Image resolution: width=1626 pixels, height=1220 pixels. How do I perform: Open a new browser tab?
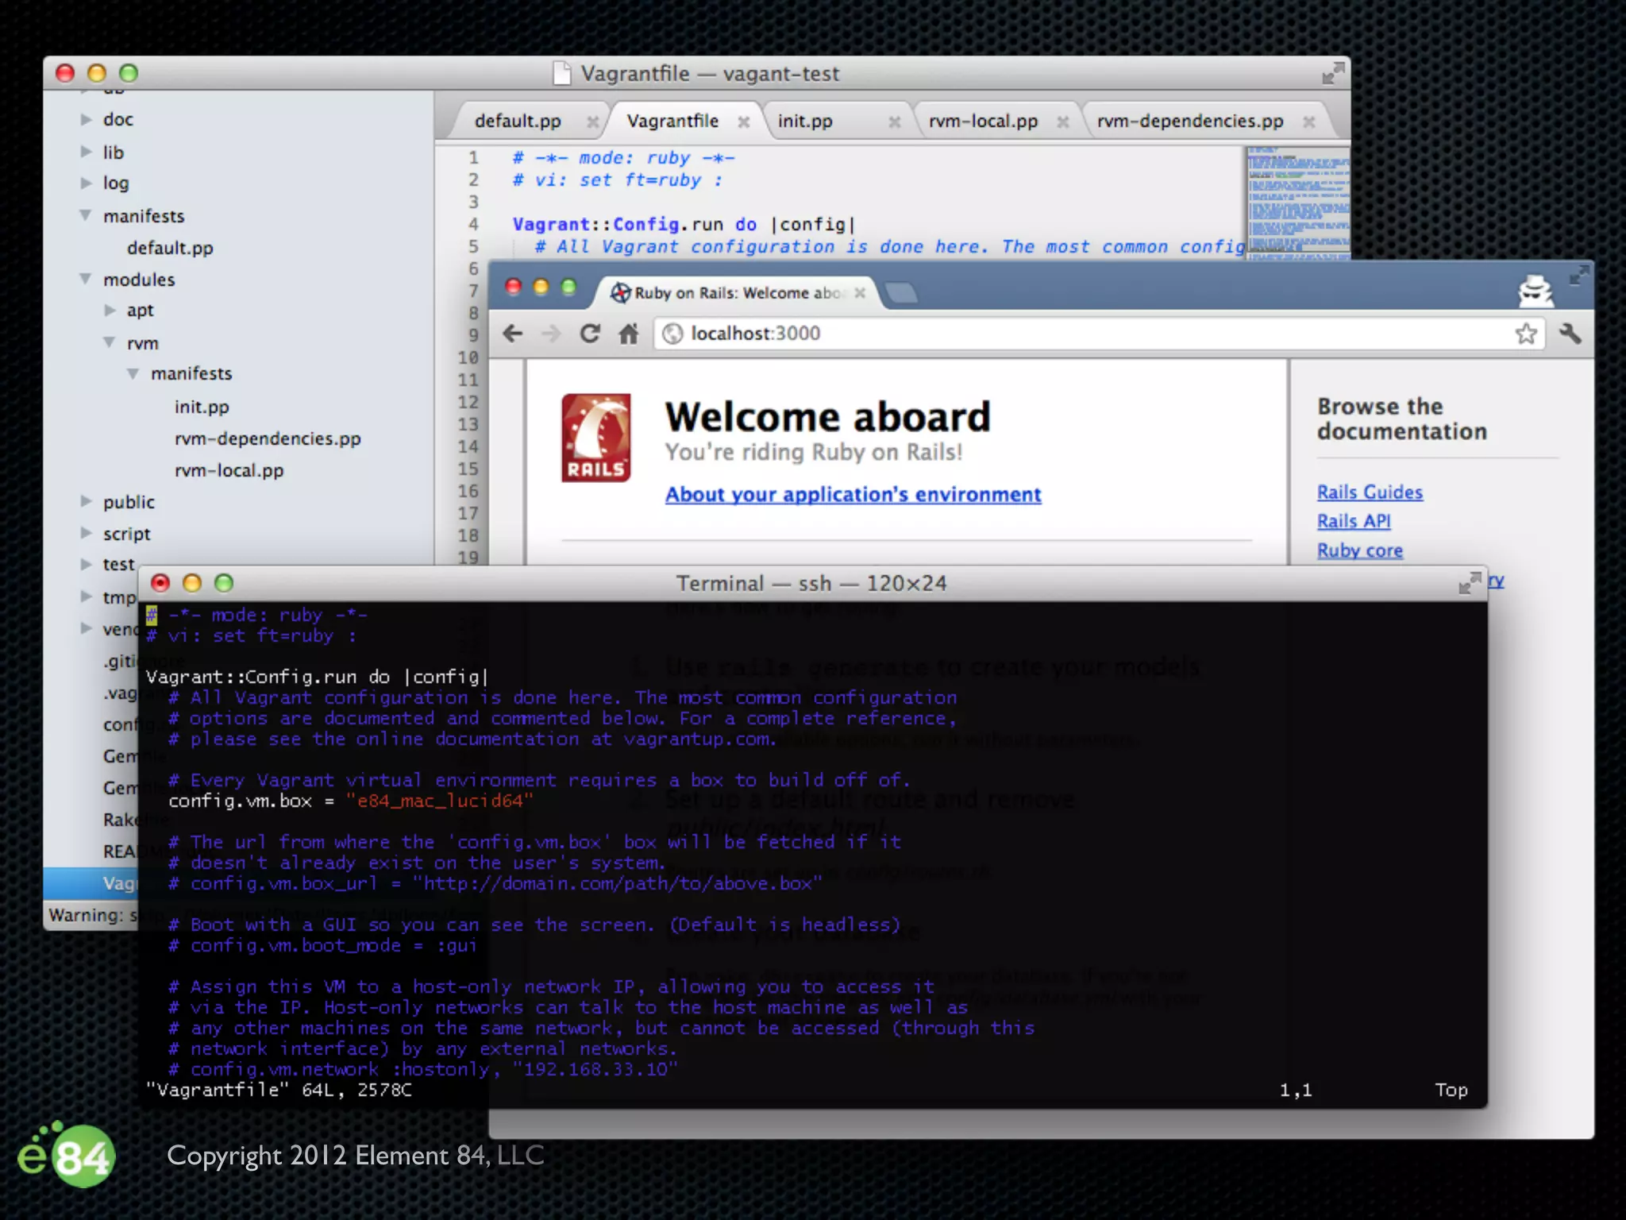(x=901, y=293)
